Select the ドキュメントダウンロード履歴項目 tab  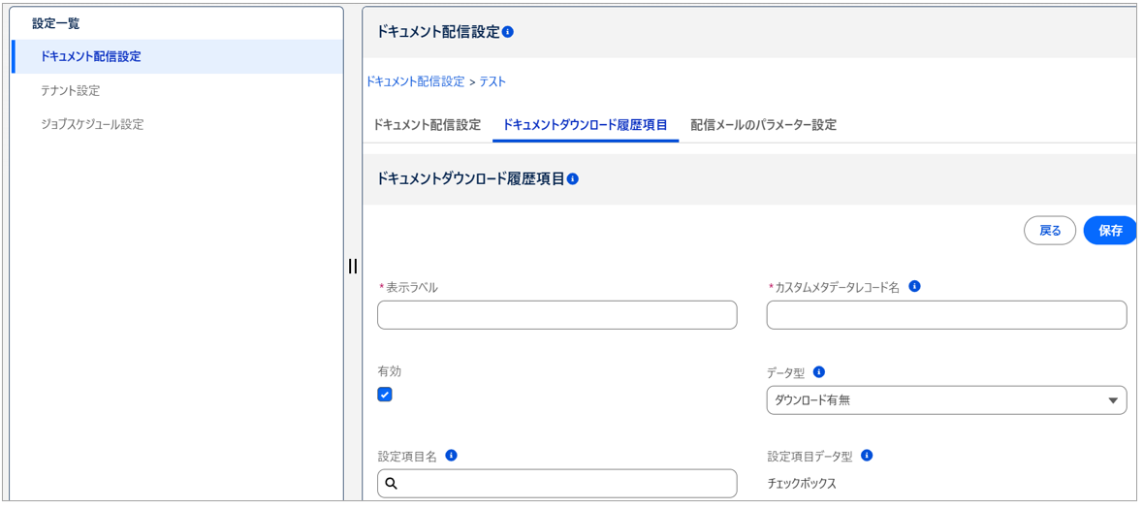point(585,125)
